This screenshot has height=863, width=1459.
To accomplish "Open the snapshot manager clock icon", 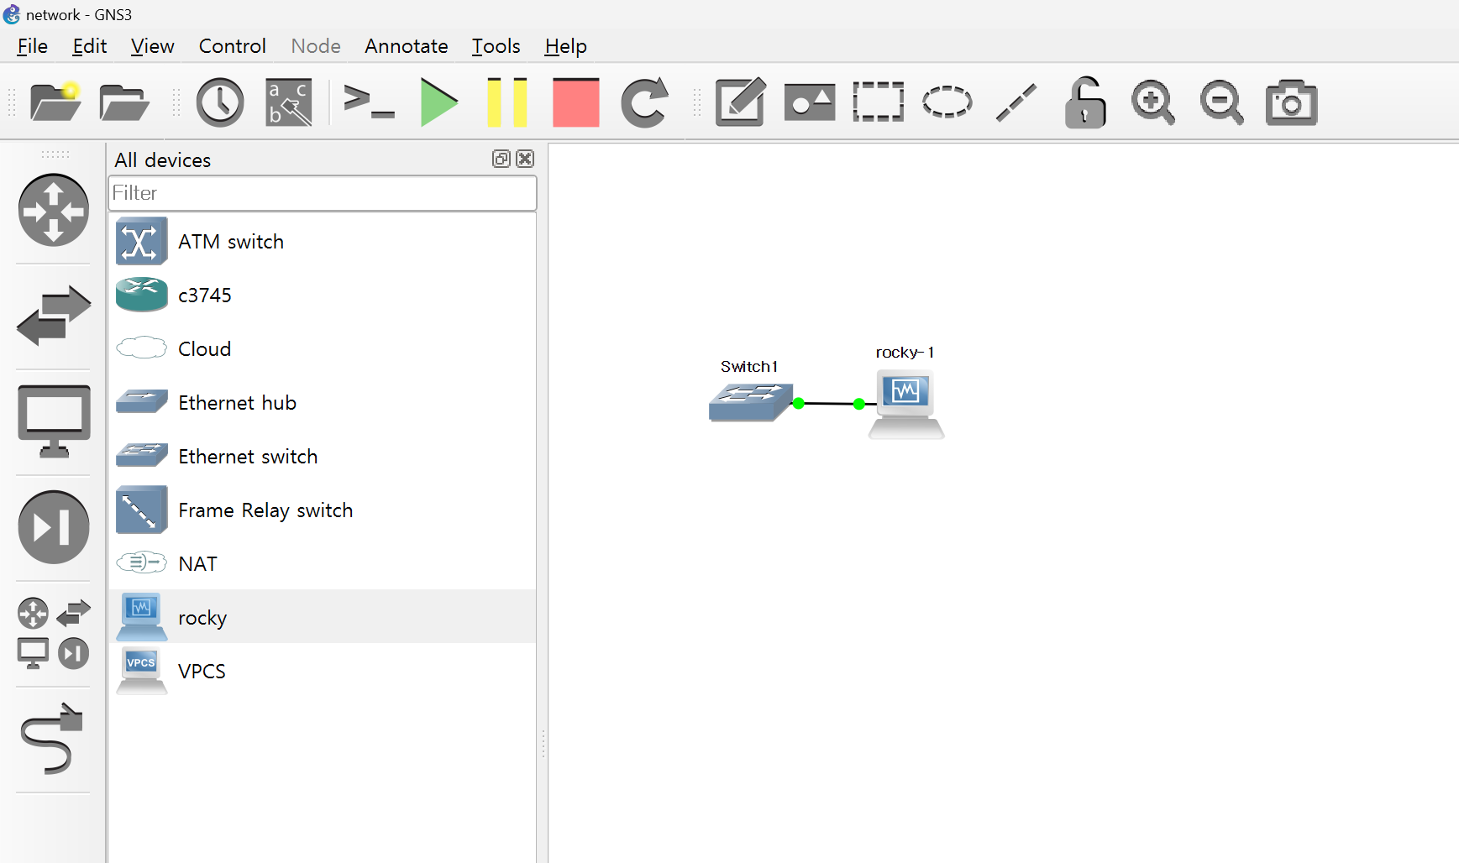I will [x=220, y=102].
